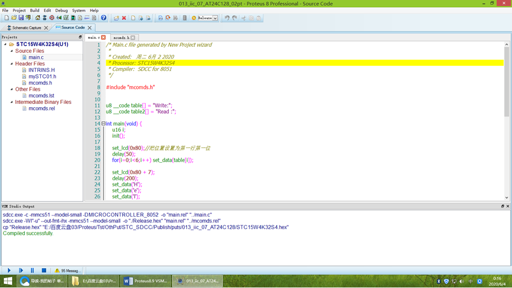This screenshot has height=288, width=512.
Task: Click the Undo arrow icon
Action: pyautogui.click(x=227, y=18)
